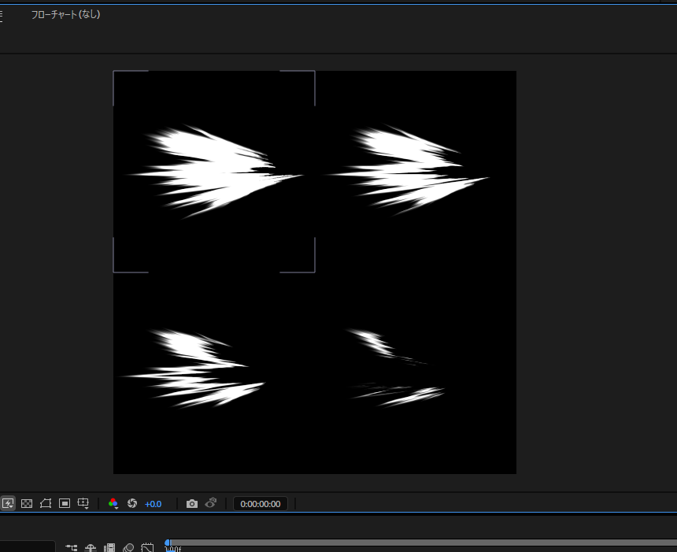Click the 0:00:00:00 preview timecode
The width and height of the screenshot is (677, 552).
coord(261,503)
